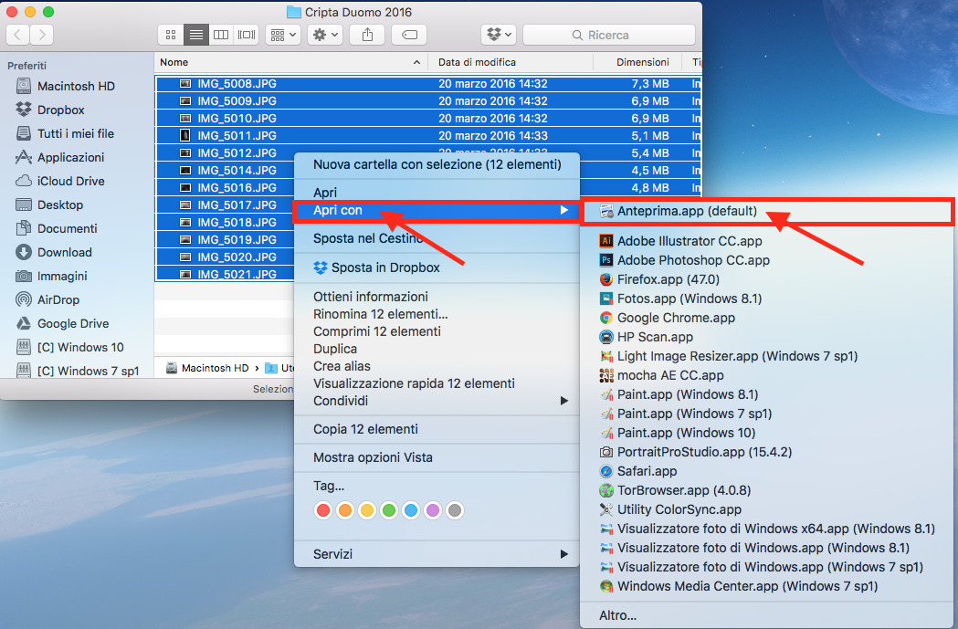Click the Share toolbar button
958x629 pixels.
click(367, 35)
